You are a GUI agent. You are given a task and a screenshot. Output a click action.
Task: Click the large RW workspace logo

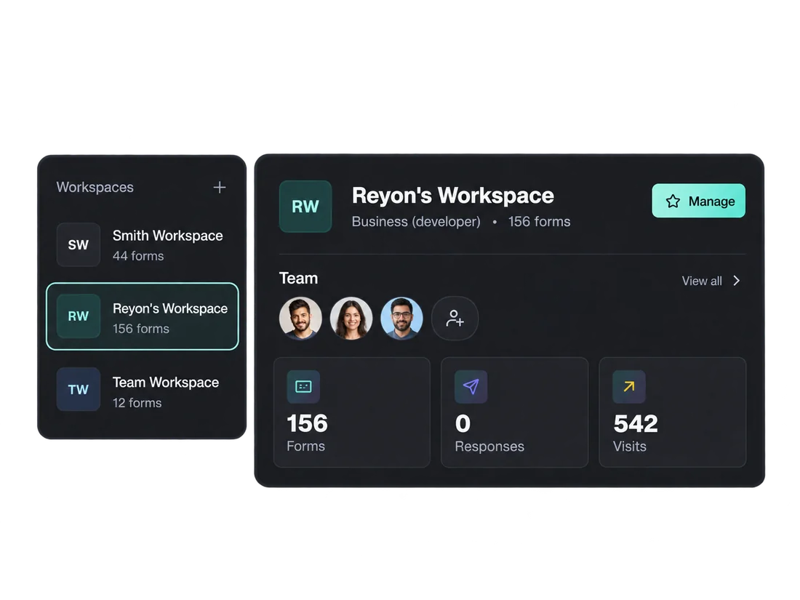click(305, 206)
